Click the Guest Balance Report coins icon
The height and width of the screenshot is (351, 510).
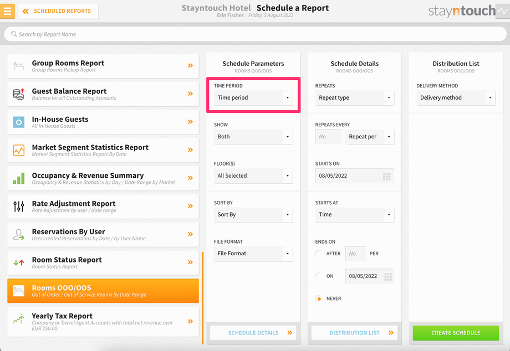(x=18, y=94)
